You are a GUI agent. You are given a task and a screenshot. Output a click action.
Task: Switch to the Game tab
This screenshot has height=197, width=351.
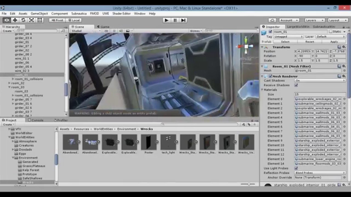[103, 27]
